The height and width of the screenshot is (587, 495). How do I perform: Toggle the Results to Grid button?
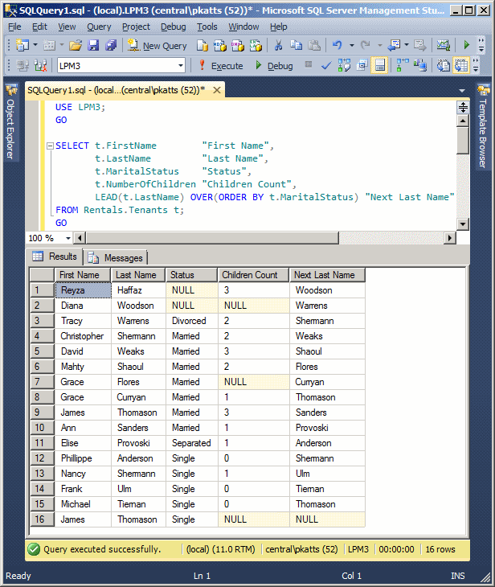(380, 66)
